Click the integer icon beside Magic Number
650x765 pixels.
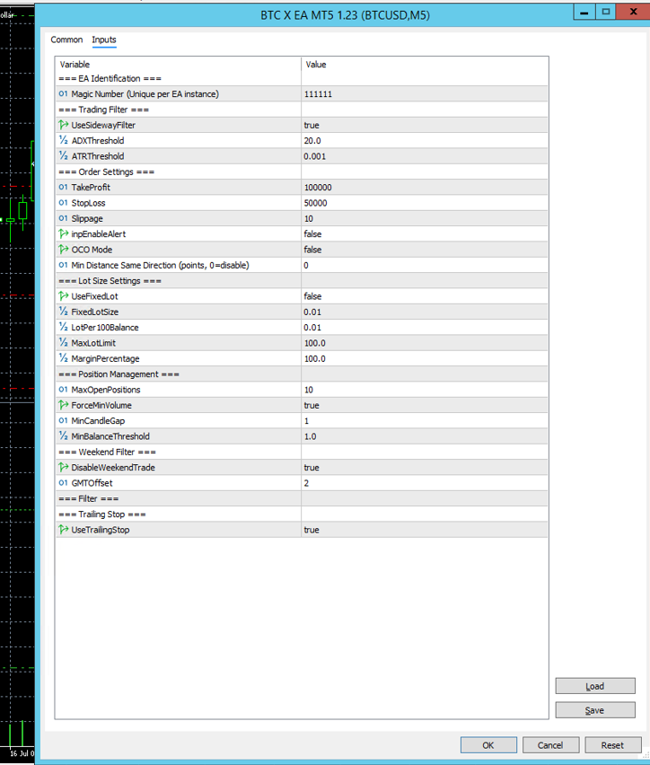[x=63, y=93]
